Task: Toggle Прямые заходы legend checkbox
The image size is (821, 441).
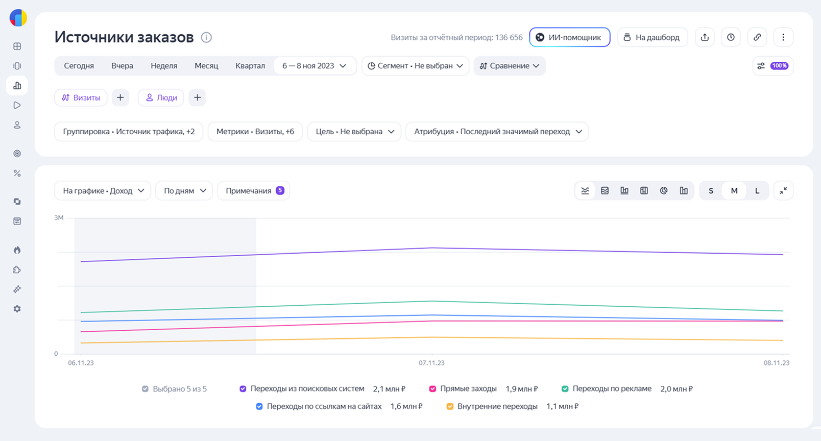Action: coord(432,389)
